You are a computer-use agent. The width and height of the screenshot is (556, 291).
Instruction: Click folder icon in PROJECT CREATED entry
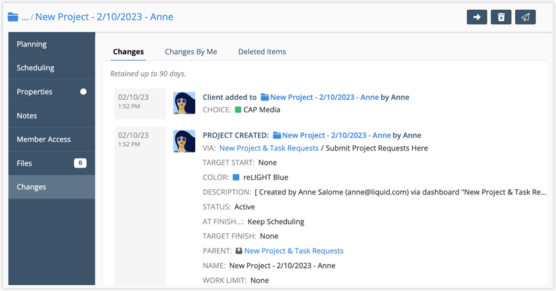(x=277, y=135)
